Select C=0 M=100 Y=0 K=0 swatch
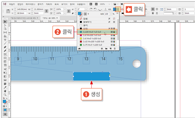 (97, 35)
